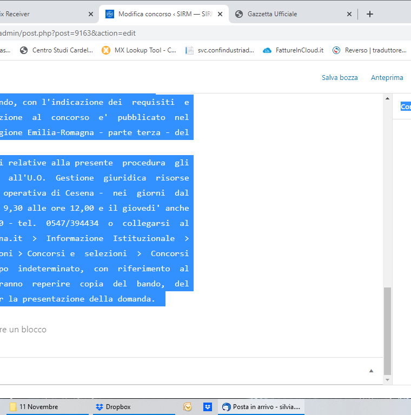The height and width of the screenshot is (415, 411).
Task: Open the FattureInCloud.it bookmark
Action: [293, 50]
